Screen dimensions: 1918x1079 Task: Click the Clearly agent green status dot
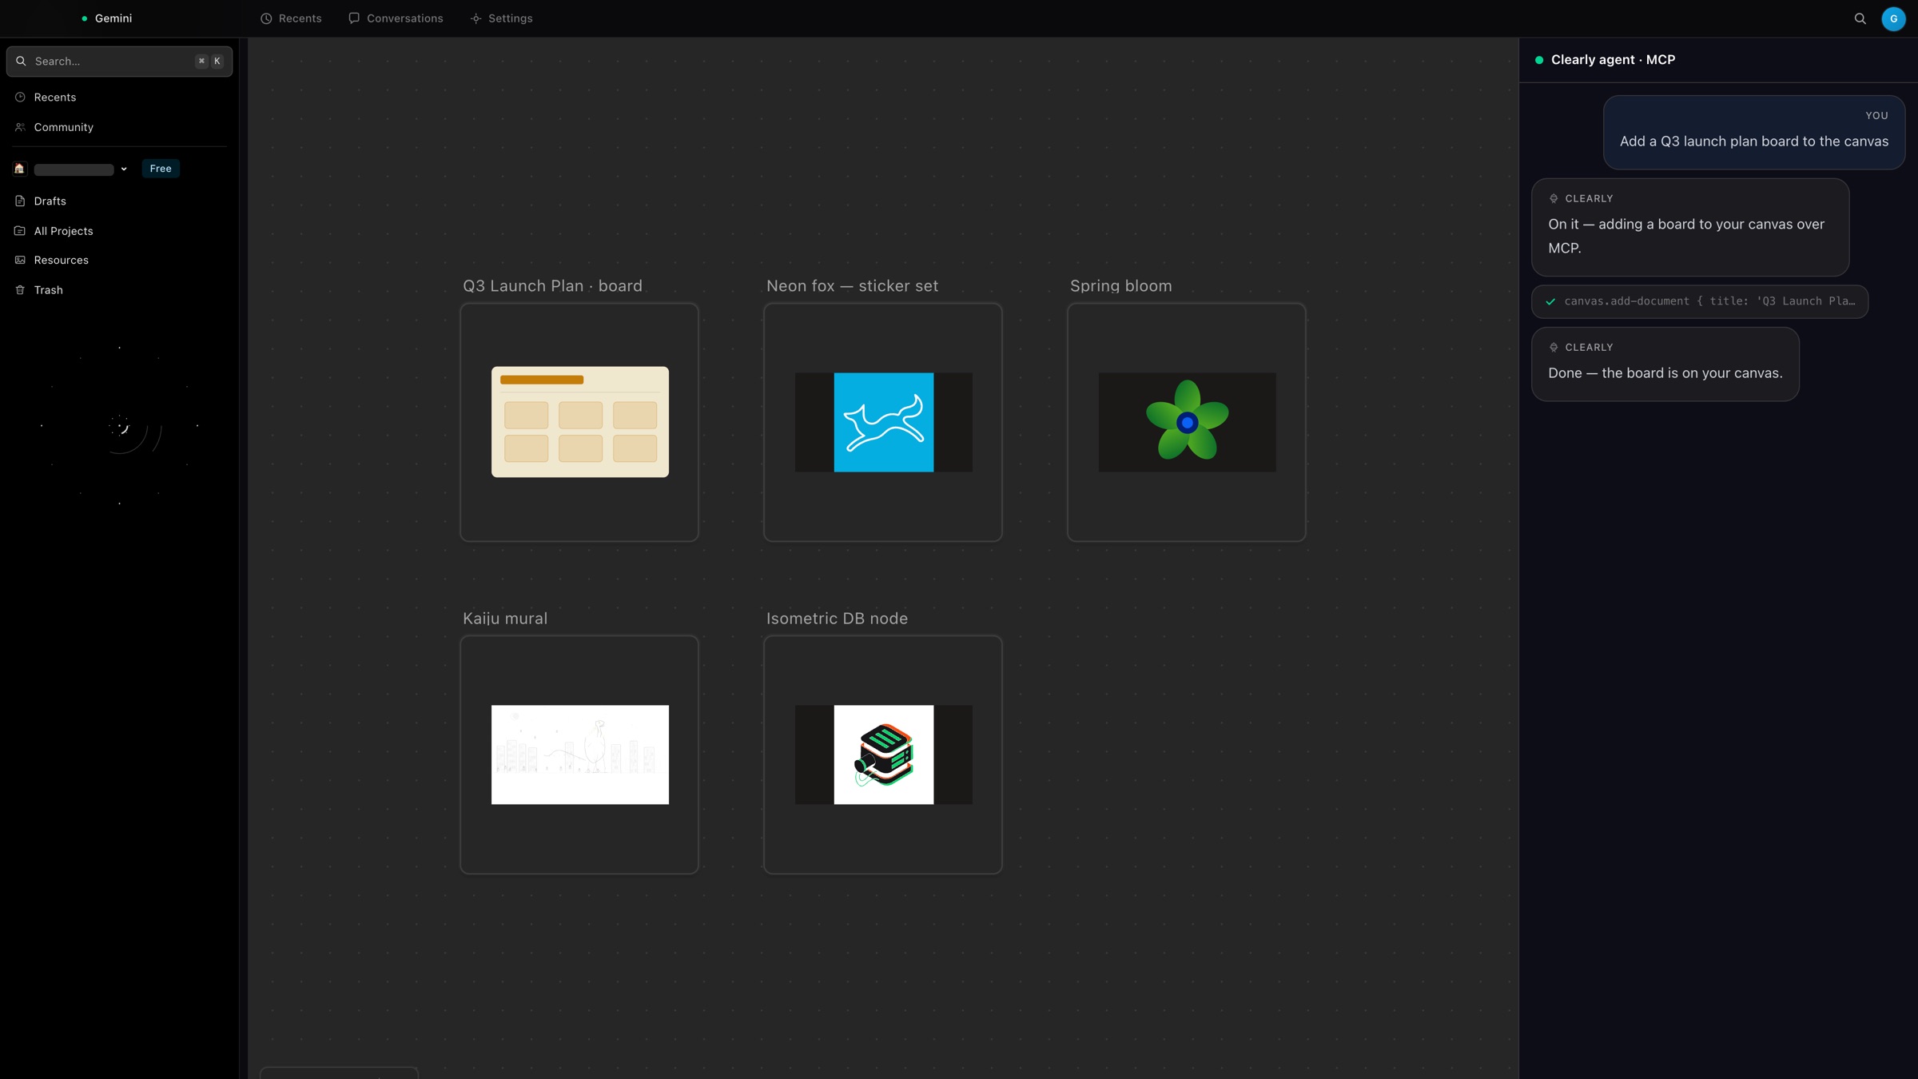click(1539, 60)
